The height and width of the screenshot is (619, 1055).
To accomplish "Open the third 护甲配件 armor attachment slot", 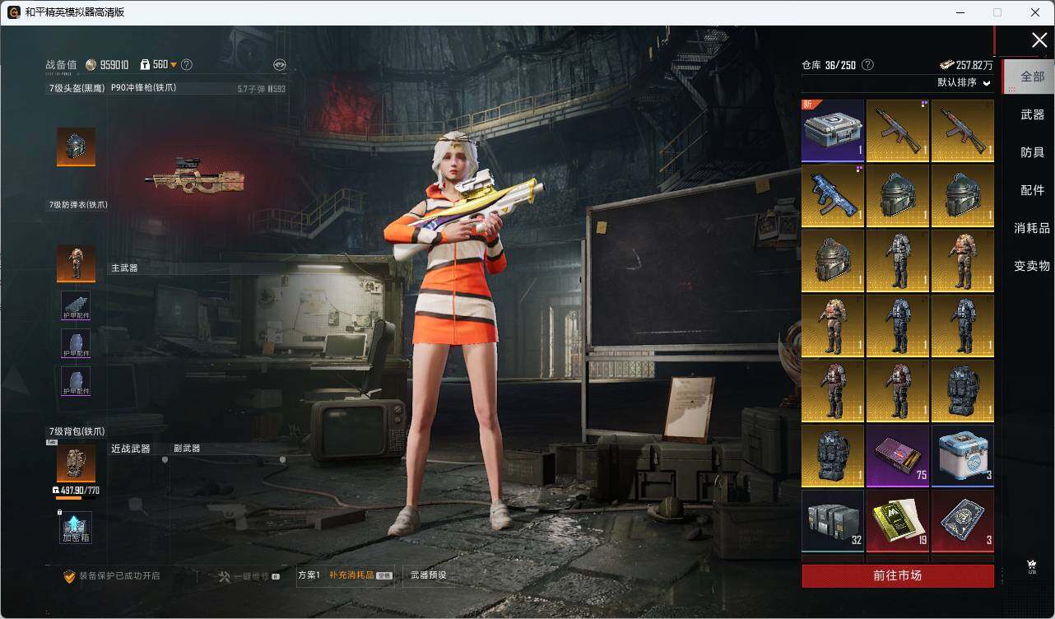I will pos(76,381).
